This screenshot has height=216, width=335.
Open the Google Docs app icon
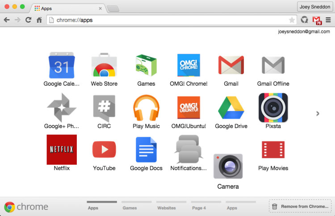[146, 150]
